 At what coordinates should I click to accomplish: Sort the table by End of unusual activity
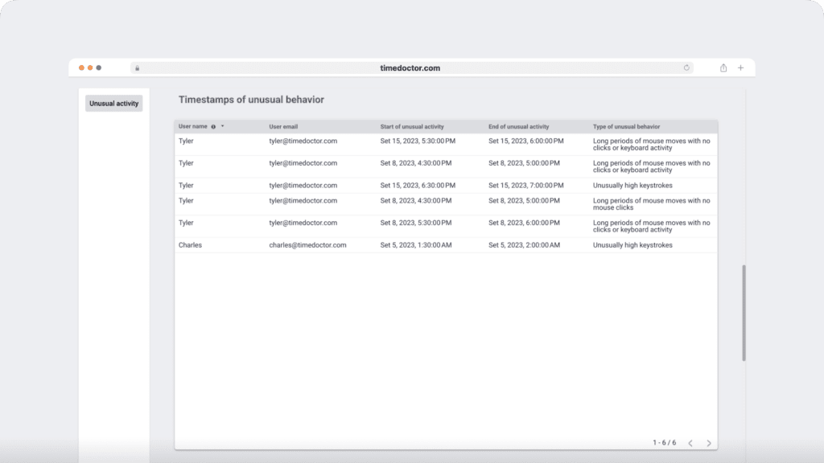click(x=517, y=126)
